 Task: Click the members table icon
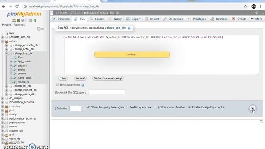pyautogui.click(x=15, y=82)
